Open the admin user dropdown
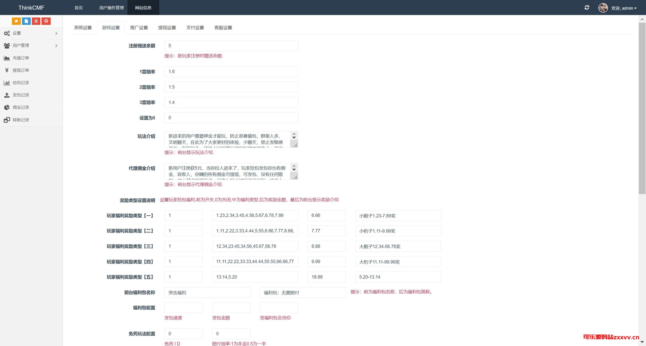The image size is (646, 346). click(x=623, y=8)
